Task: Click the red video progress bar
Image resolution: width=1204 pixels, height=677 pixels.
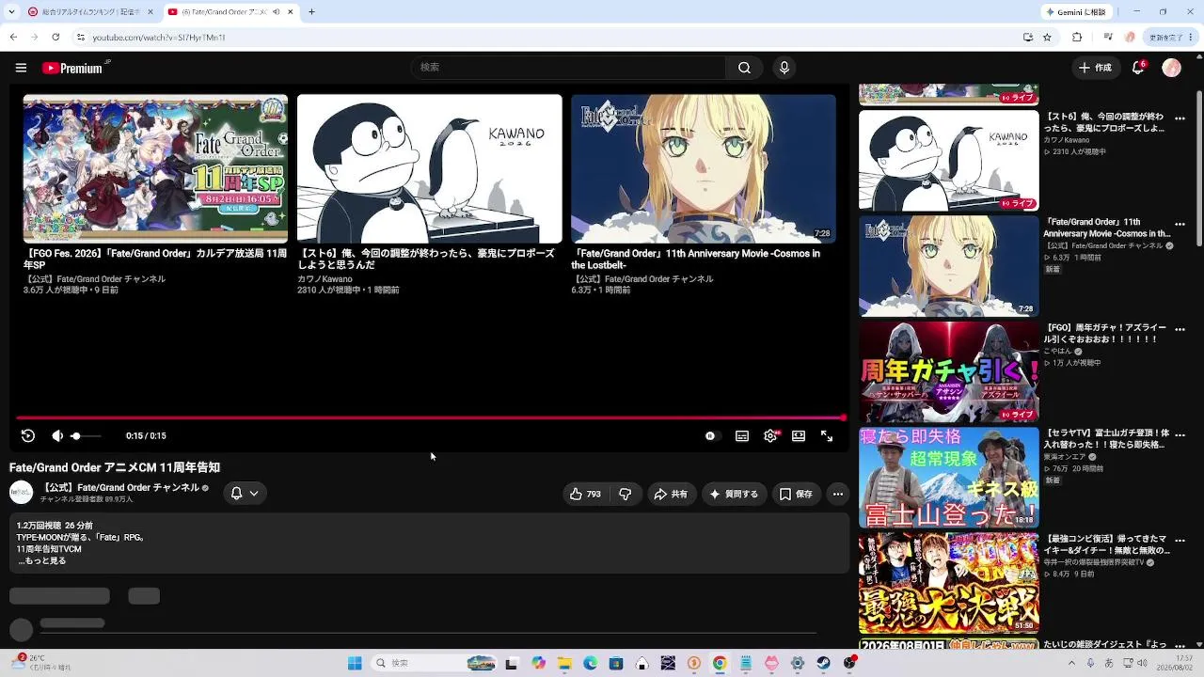Action: (431, 417)
